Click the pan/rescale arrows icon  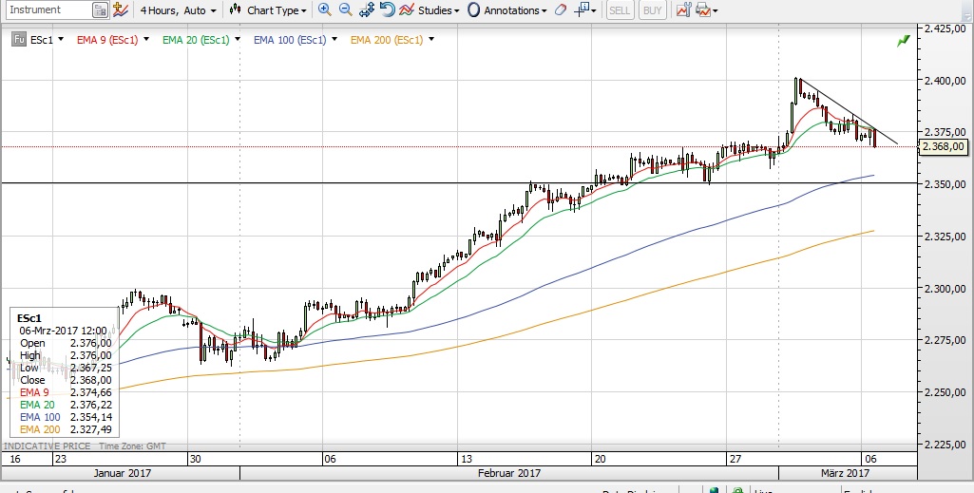coord(367,9)
